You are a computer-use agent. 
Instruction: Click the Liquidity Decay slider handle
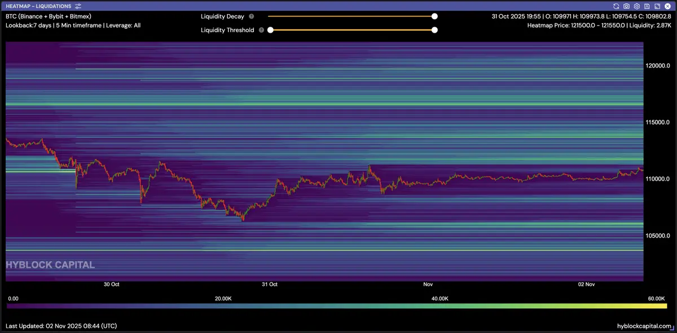[x=434, y=17]
